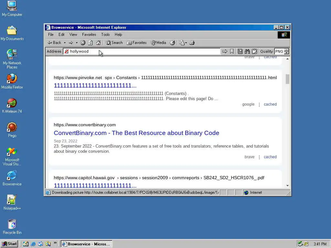Click the Home icon in toolbar
Screen dimensions: 331x248
click(x=98, y=43)
